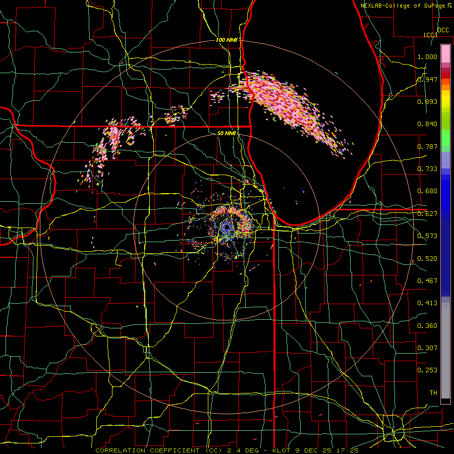454x454 pixels.
Task: Select the 0.307 legend value
Action: pyautogui.click(x=427, y=348)
